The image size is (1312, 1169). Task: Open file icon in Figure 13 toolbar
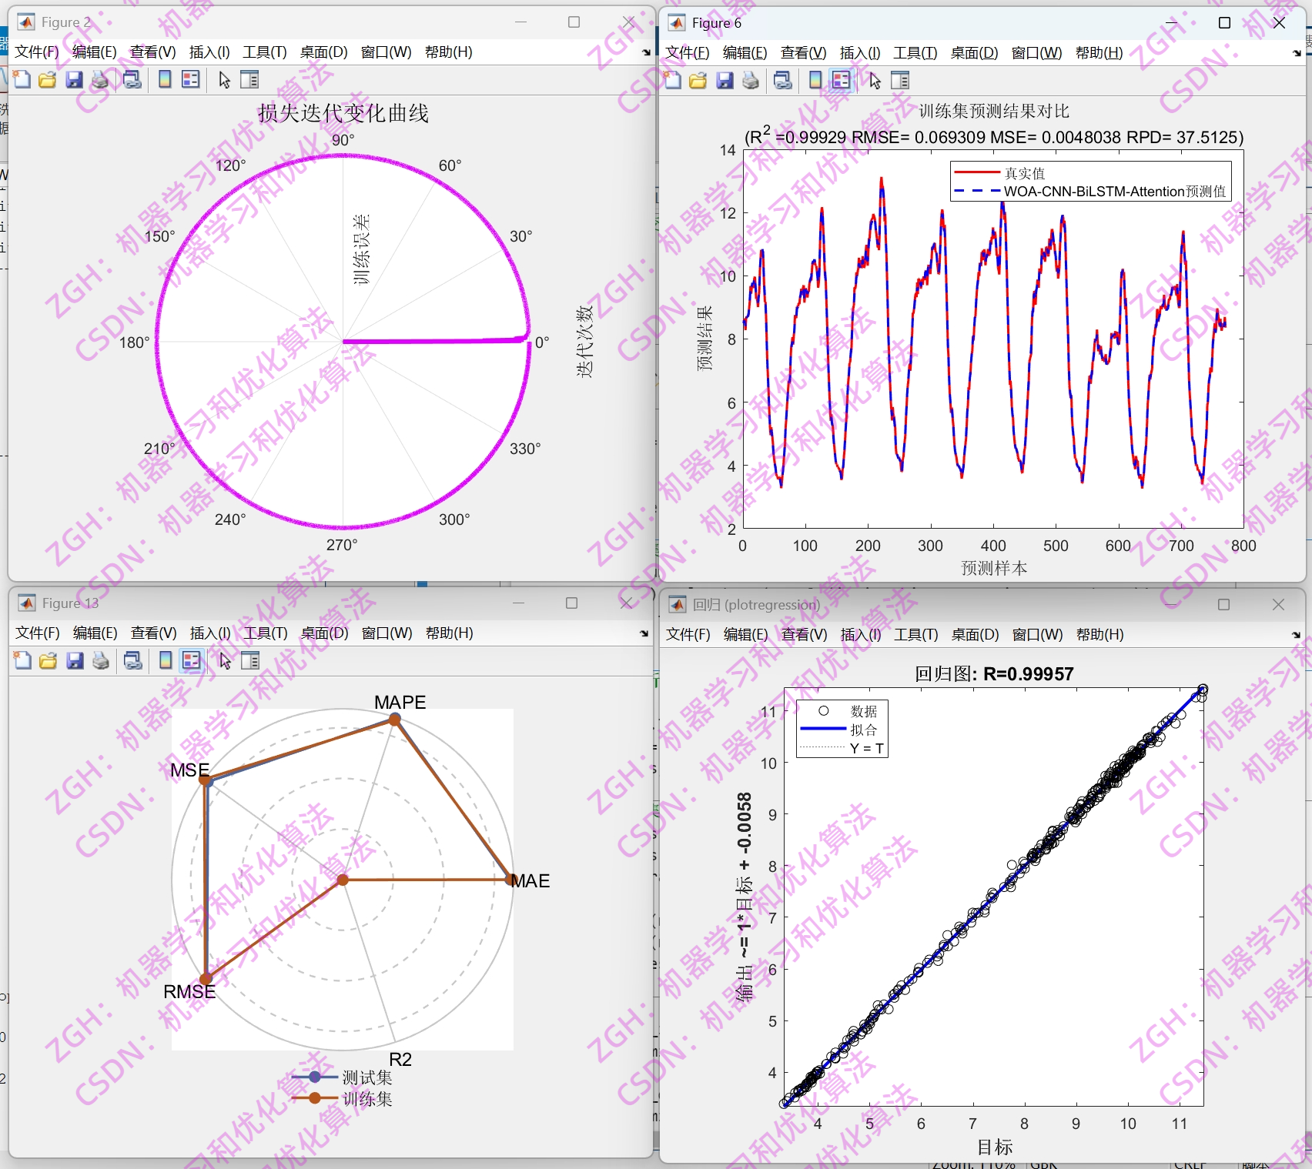pyautogui.click(x=48, y=660)
